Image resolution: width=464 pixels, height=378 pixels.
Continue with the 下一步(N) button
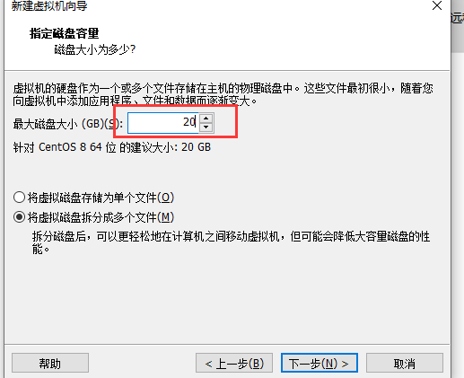[320, 363]
